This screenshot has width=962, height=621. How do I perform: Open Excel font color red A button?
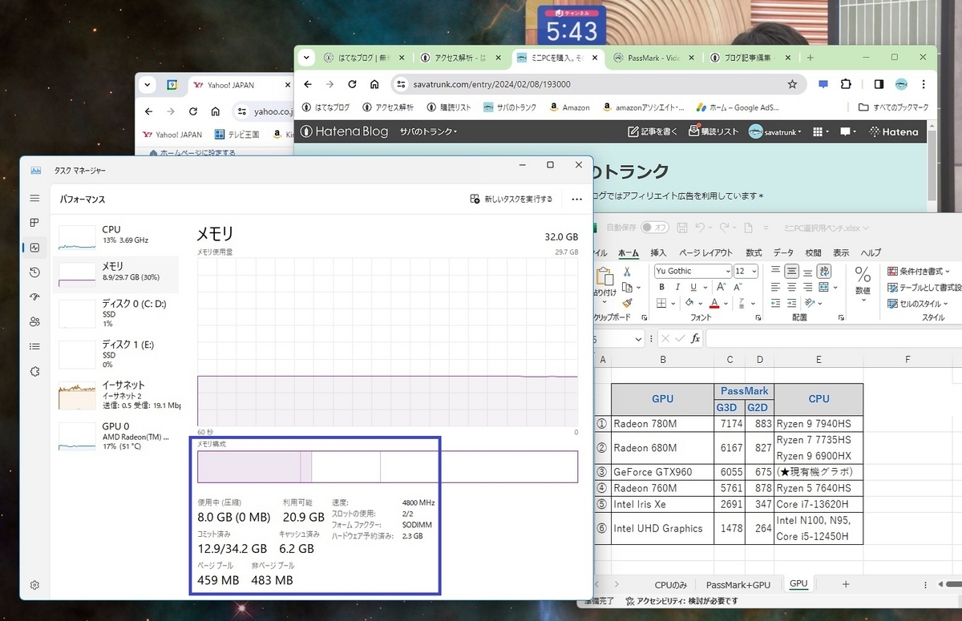(713, 304)
